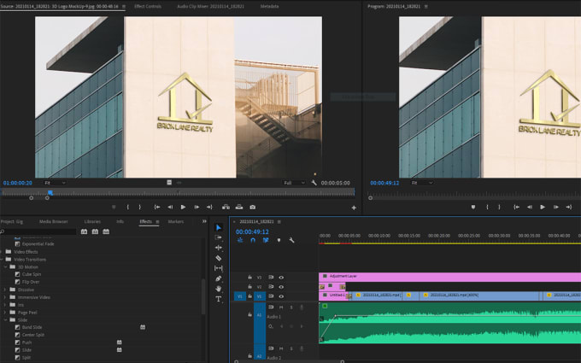Expand the Video Effects folder

[x=3, y=252]
